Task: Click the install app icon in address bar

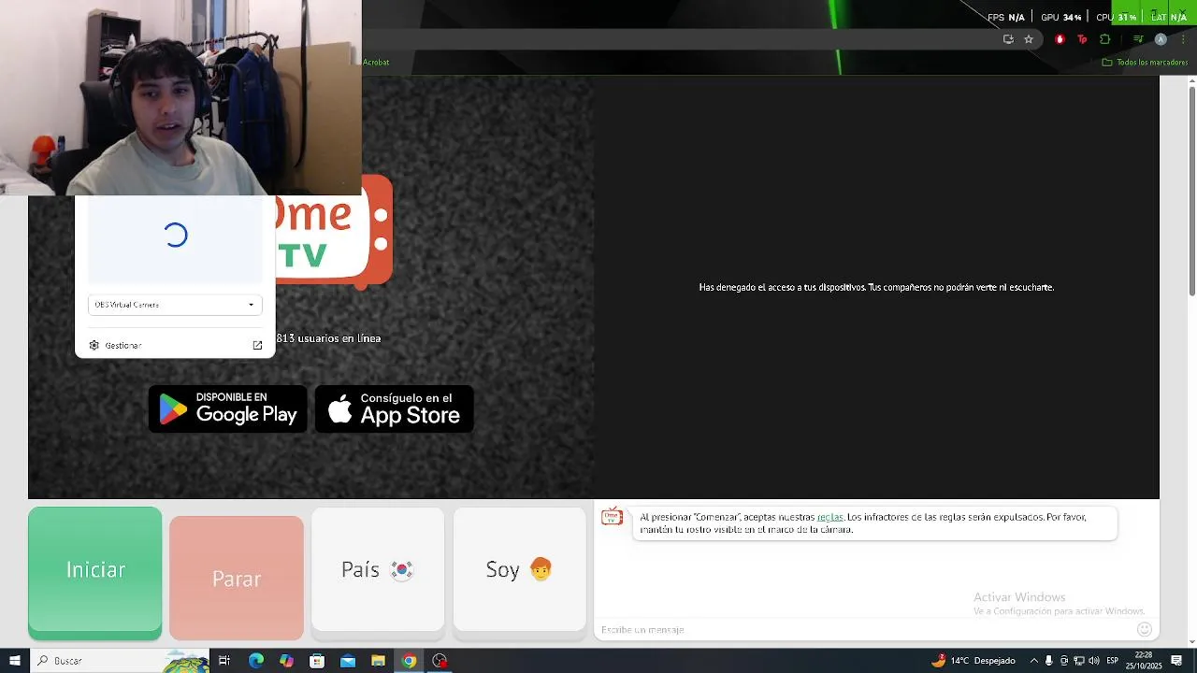Action: click(x=1008, y=39)
